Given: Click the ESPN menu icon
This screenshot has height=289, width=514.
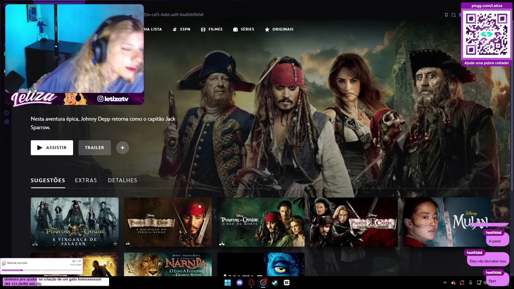Looking at the screenshot, I should [x=175, y=29].
